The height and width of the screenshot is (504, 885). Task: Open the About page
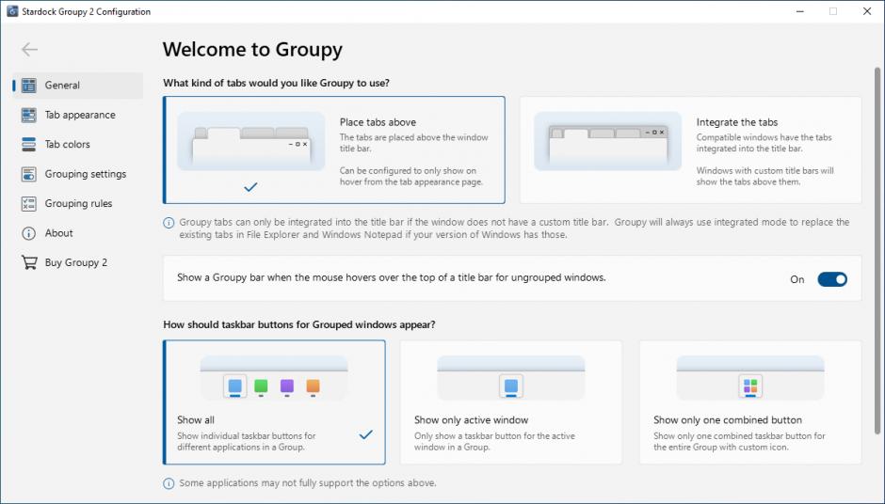click(78, 233)
